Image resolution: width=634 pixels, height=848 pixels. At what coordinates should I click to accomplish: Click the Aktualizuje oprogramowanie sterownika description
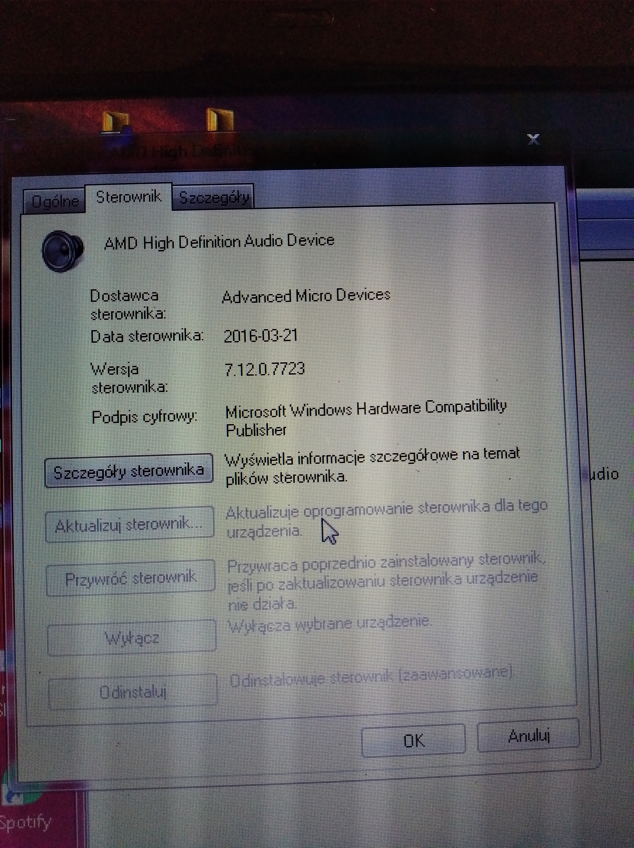point(386,519)
